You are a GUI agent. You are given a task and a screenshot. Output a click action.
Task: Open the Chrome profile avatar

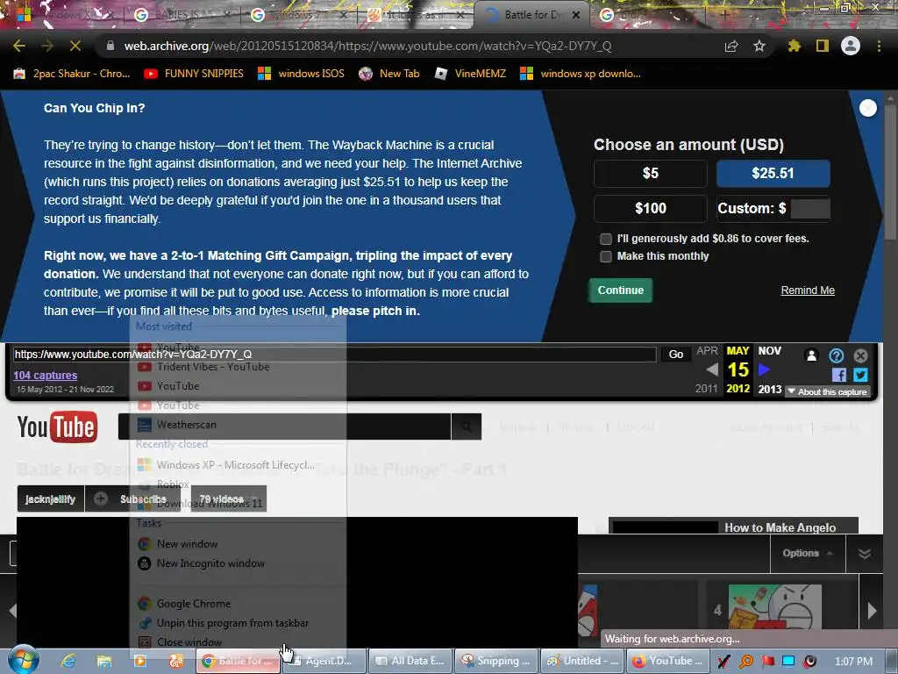[x=851, y=46]
